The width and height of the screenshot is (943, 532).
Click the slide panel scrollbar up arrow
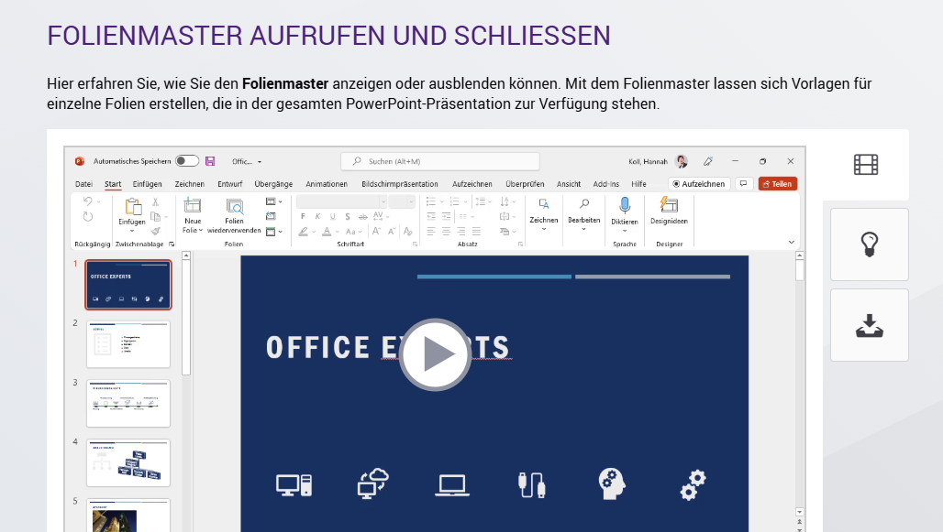[x=186, y=255]
